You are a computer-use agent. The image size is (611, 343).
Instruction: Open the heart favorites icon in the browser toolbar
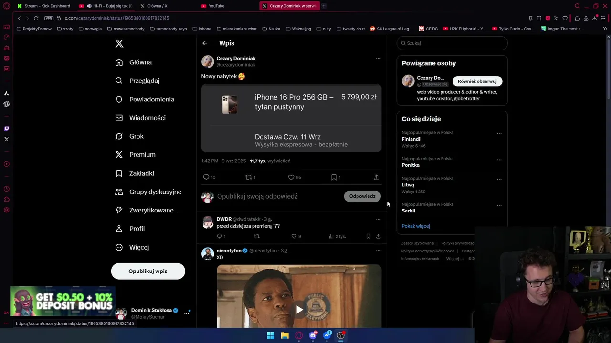click(565, 18)
